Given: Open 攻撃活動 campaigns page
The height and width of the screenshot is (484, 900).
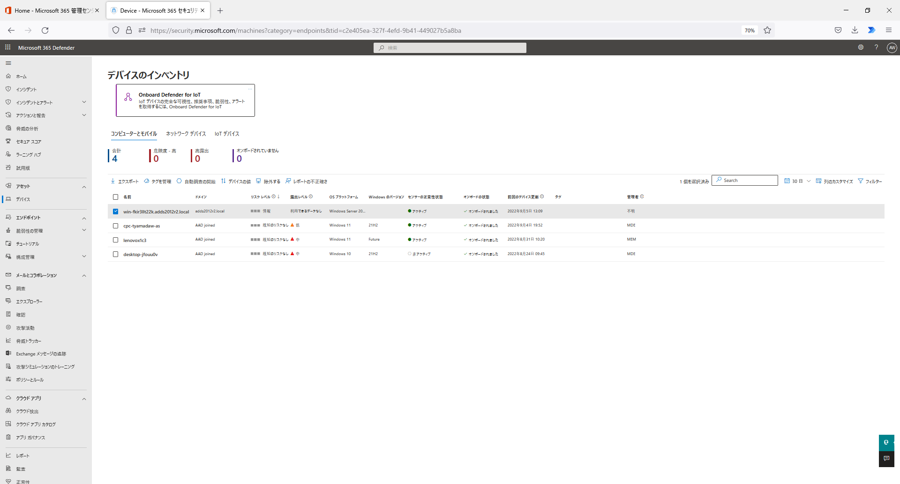Looking at the screenshot, I should coord(25,328).
